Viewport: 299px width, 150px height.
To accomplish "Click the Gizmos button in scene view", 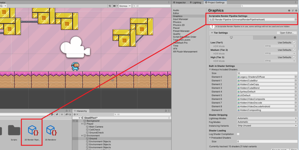I will 123,6.
